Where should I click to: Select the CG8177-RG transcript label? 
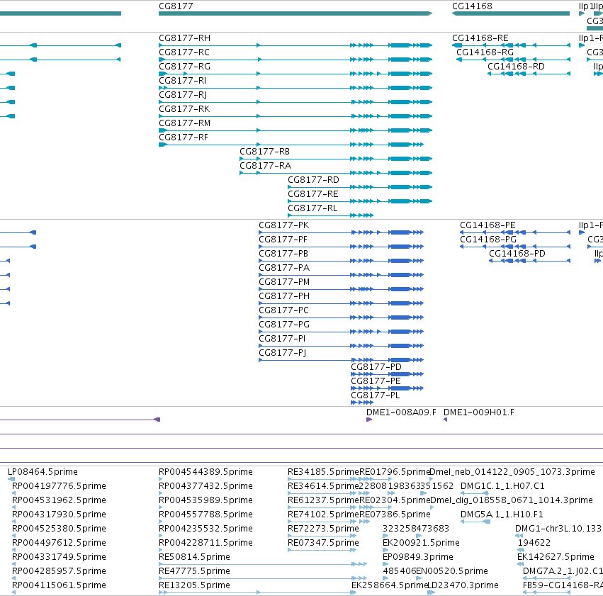pyautogui.click(x=185, y=67)
